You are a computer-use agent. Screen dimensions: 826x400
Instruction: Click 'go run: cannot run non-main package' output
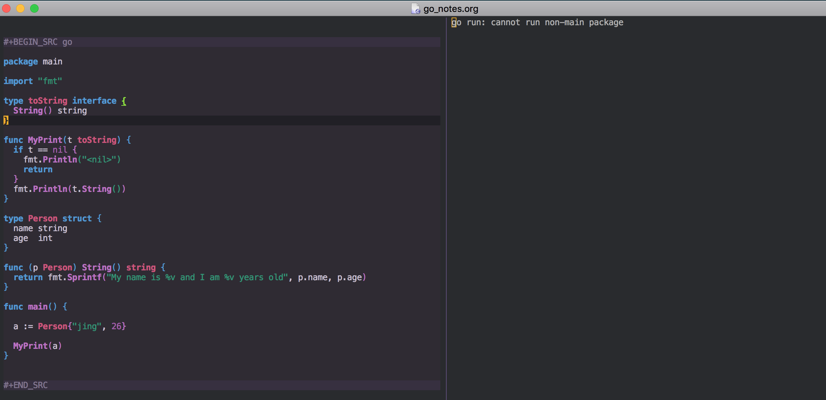tap(537, 22)
